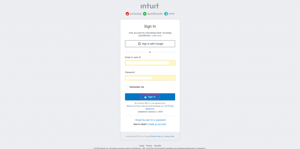Click I forgot my user ID or password
The width and height of the screenshot is (300, 149).
tap(150, 120)
